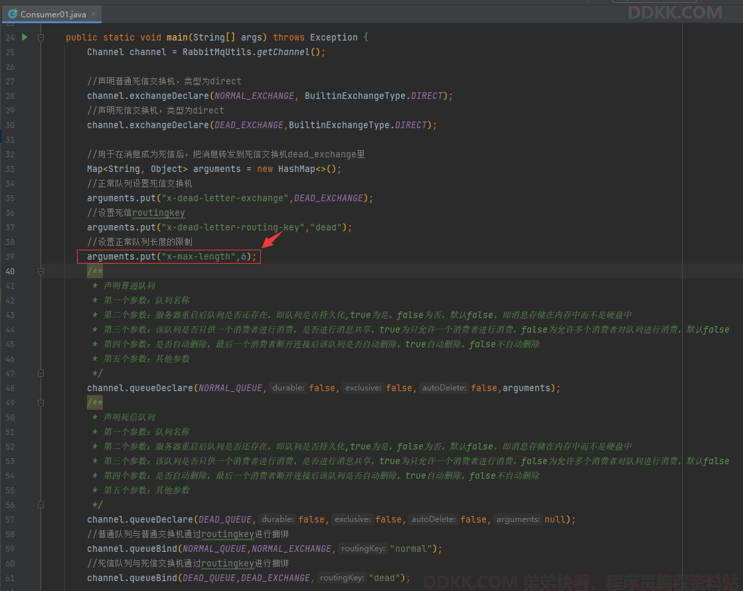Image resolution: width=743 pixels, height=591 pixels.
Task: Click the "dead" string on line 37
Action: [x=326, y=228]
